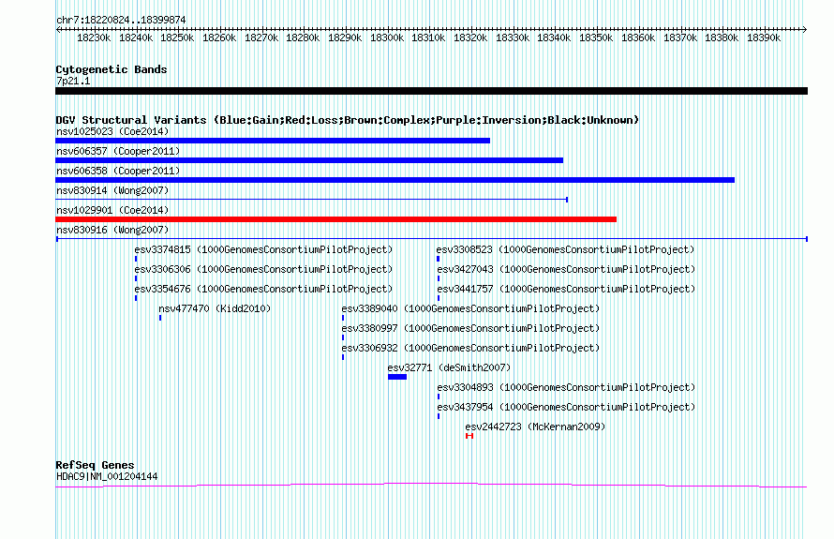
Task: Click the esv3427043 variant label
Action: click(x=566, y=269)
